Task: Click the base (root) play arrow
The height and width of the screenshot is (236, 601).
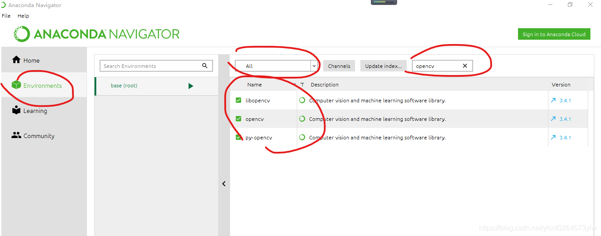Action: click(x=191, y=86)
